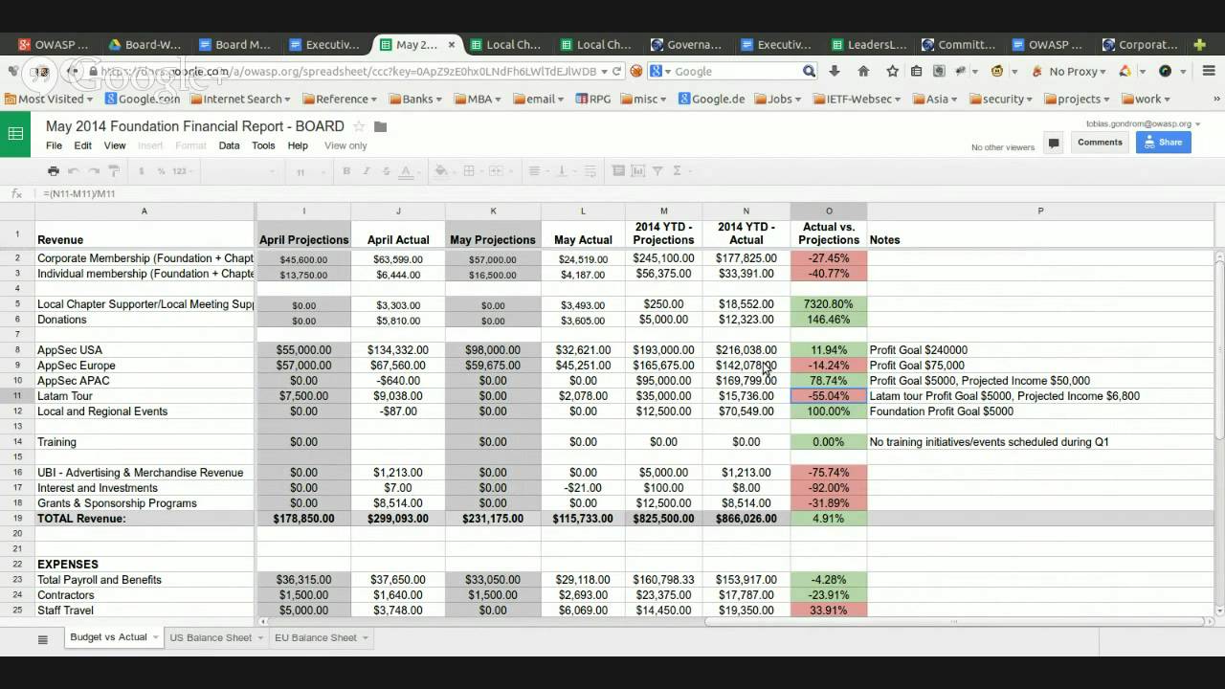Open the comment bubble icon beside Comments
The height and width of the screenshot is (689, 1225).
[x=1054, y=143]
